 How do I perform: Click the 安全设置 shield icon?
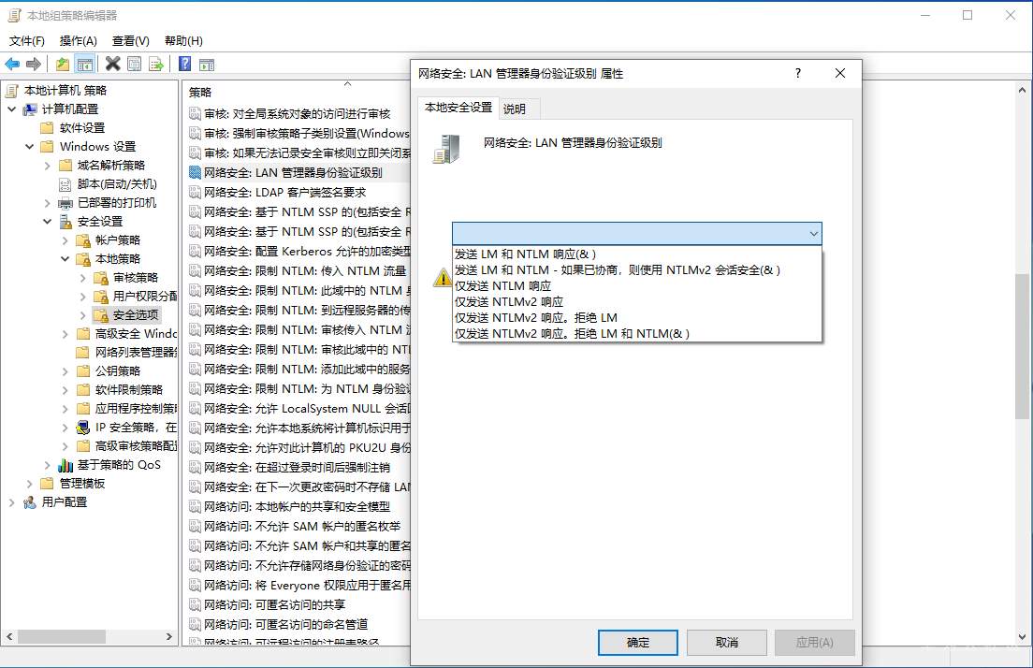(x=65, y=222)
